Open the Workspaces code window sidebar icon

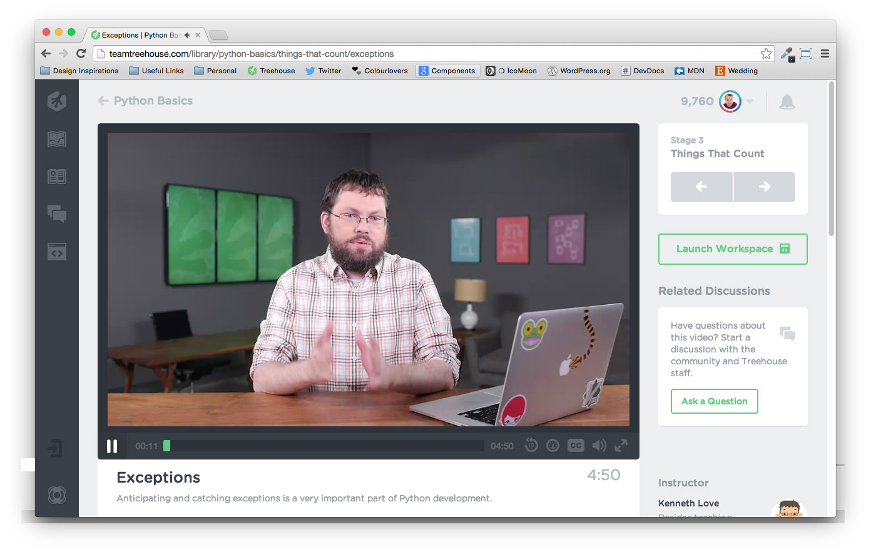click(x=57, y=252)
